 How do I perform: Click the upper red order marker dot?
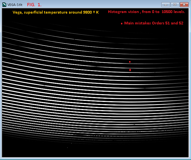click(130, 62)
